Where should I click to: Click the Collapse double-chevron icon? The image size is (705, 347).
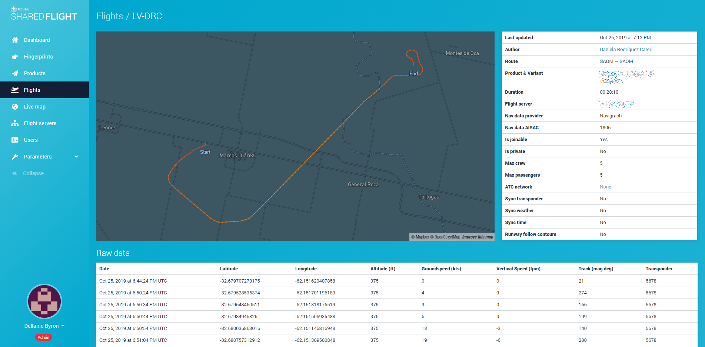click(x=14, y=173)
